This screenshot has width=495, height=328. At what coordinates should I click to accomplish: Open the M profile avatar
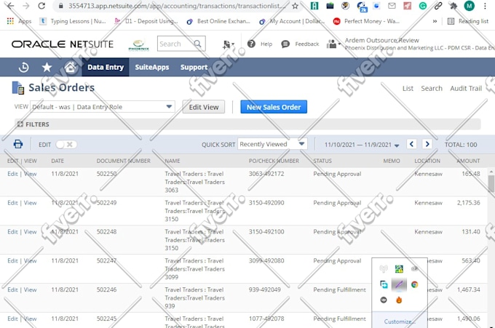470,6
